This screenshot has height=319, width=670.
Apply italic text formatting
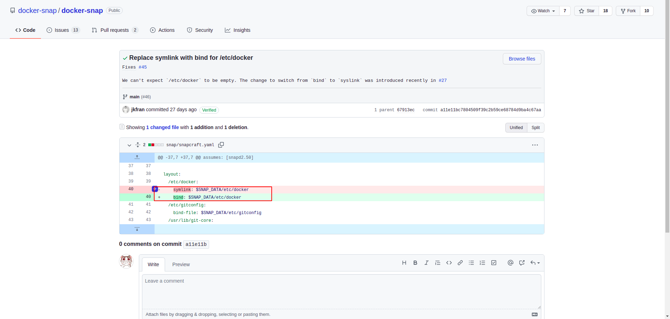pyautogui.click(x=427, y=263)
